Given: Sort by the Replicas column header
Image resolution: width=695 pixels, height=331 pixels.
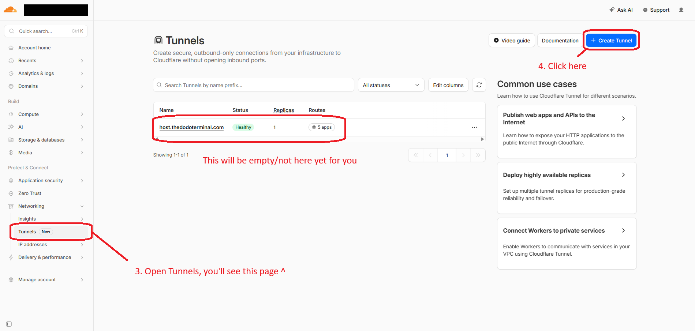Looking at the screenshot, I should tap(284, 110).
